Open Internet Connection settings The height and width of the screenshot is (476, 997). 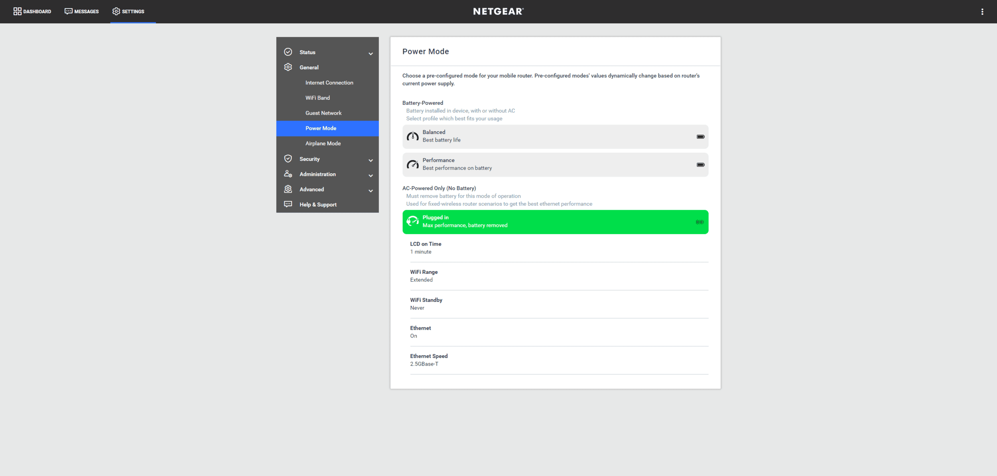pyautogui.click(x=329, y=83)
